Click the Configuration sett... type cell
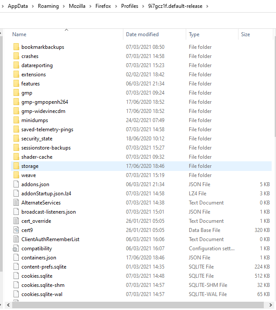The image size is (276, 310). 212,249
